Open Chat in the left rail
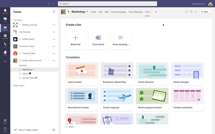 [5, 20]
